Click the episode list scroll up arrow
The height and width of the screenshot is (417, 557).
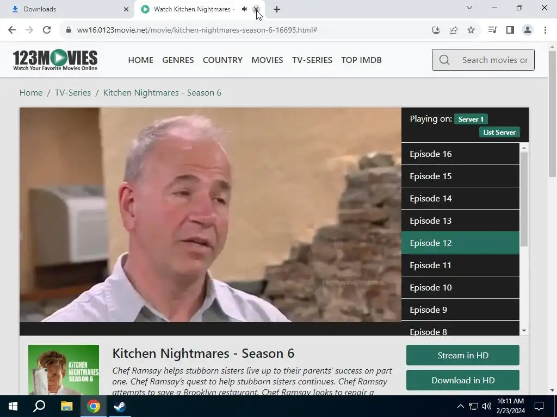pos(524,147)
